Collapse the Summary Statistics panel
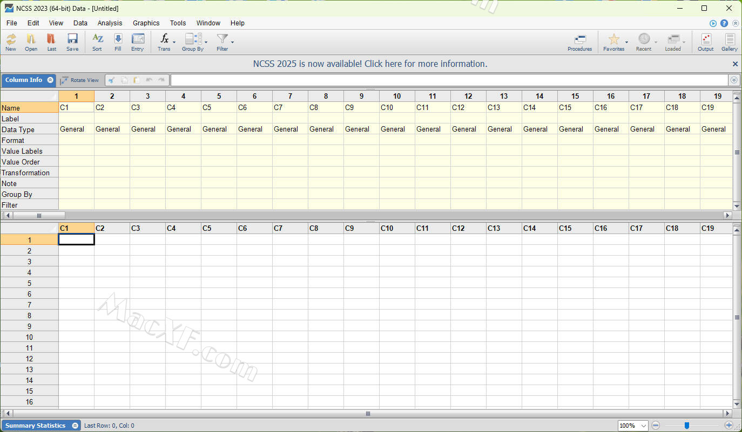Image resolution: width=742 pixels, height=432 pixels. 75,426
